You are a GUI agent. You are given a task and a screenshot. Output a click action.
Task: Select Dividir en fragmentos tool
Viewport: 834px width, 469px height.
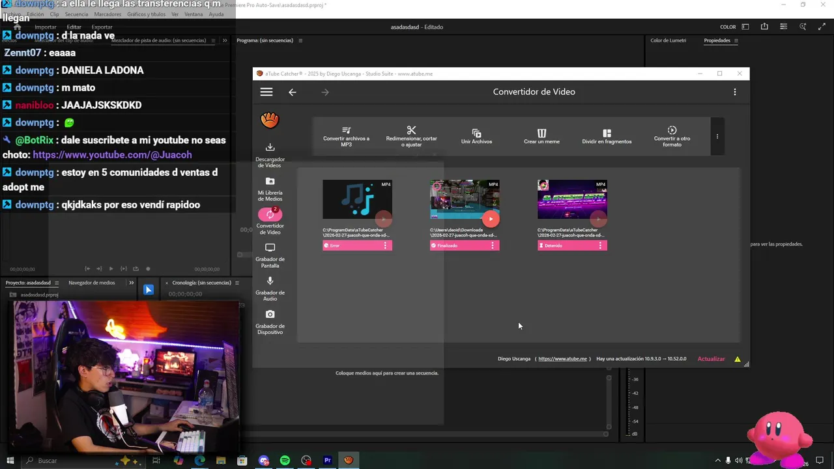point(607,136)
